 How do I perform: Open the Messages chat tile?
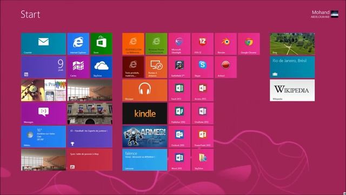coord(43,113)
